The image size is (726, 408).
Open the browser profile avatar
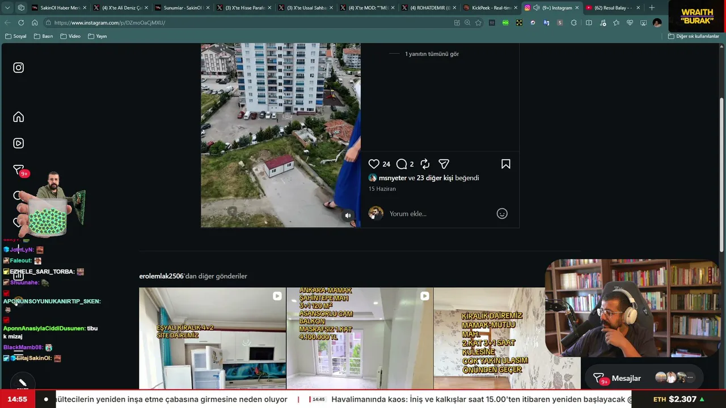657,23
